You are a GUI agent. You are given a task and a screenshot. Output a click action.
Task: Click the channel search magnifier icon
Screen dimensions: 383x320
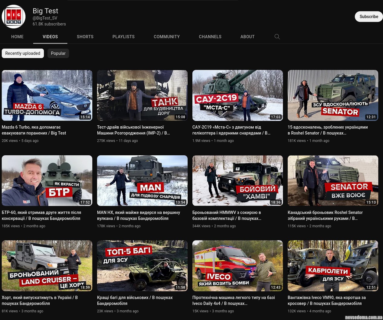[277, 37]
